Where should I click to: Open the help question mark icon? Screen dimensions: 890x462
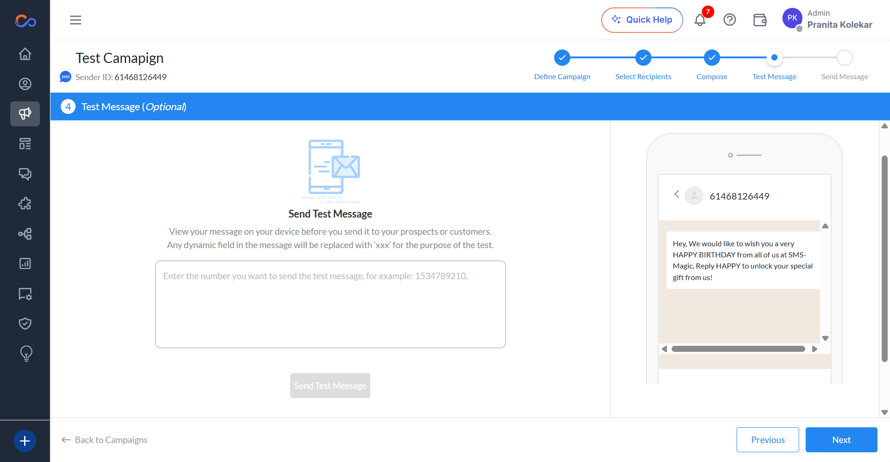click(730, 20)
